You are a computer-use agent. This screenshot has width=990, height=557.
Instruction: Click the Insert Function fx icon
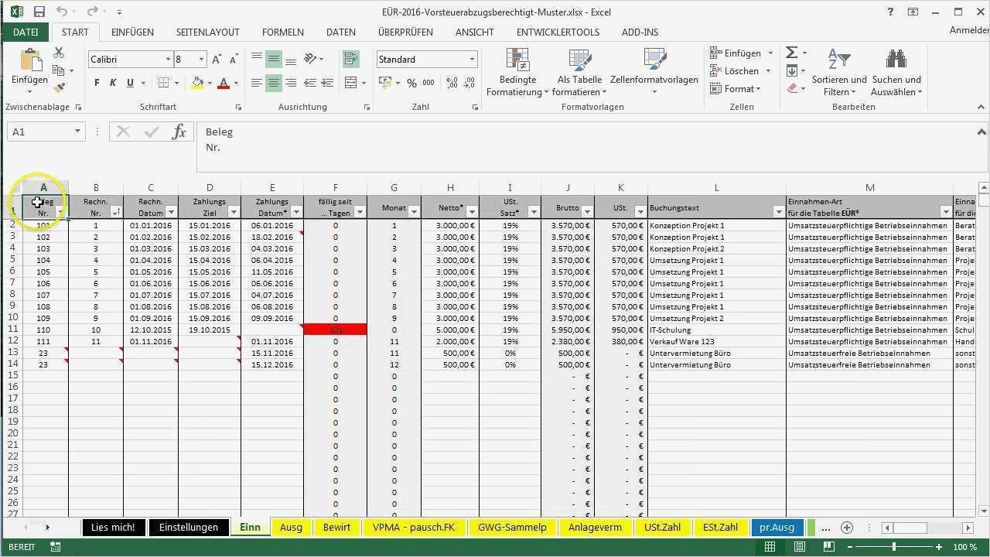point(179,132)
